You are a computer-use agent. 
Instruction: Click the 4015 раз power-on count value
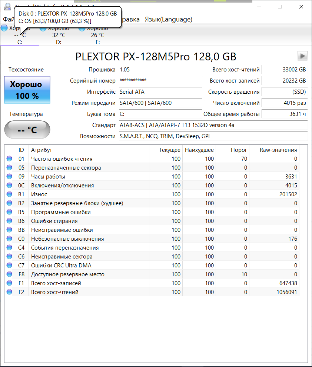[285, 103]
